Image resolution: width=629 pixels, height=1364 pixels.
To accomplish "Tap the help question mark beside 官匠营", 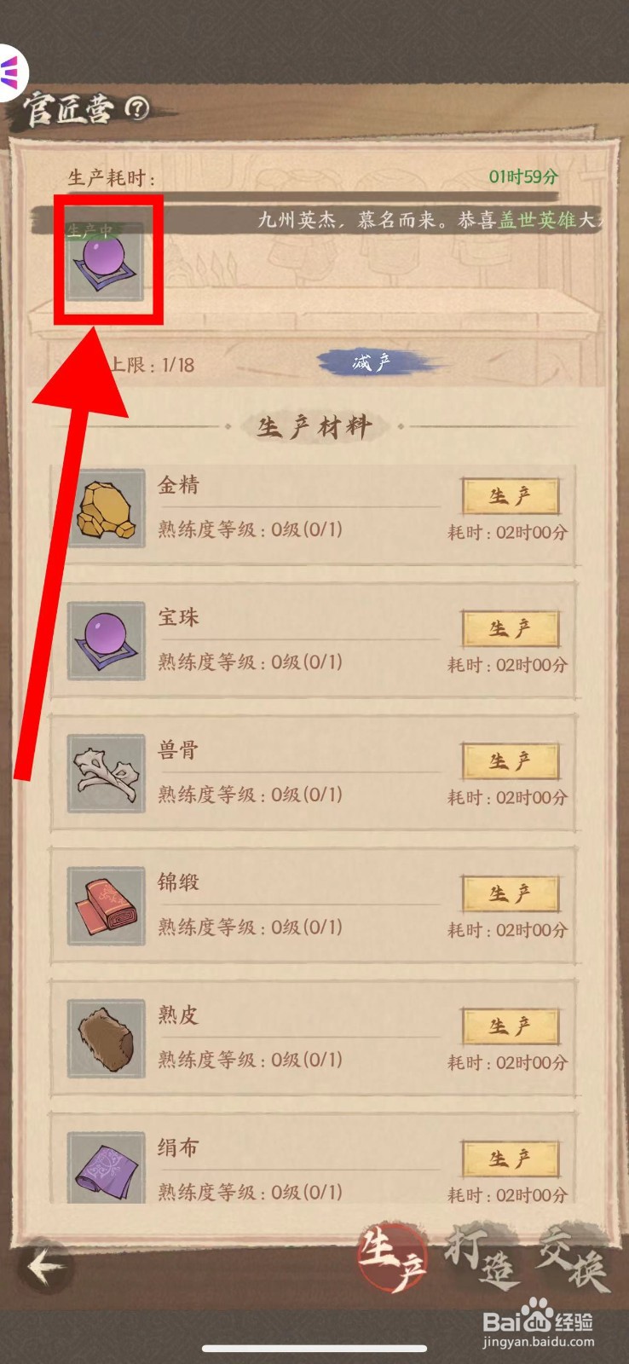I will (x=137, y=108).
